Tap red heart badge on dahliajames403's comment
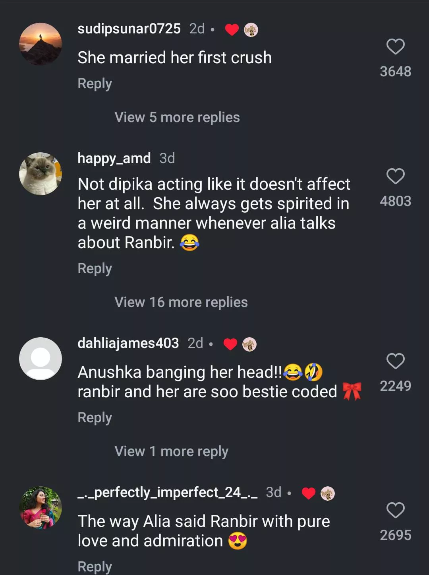This screenshot has width=429, height=575. 230,344
